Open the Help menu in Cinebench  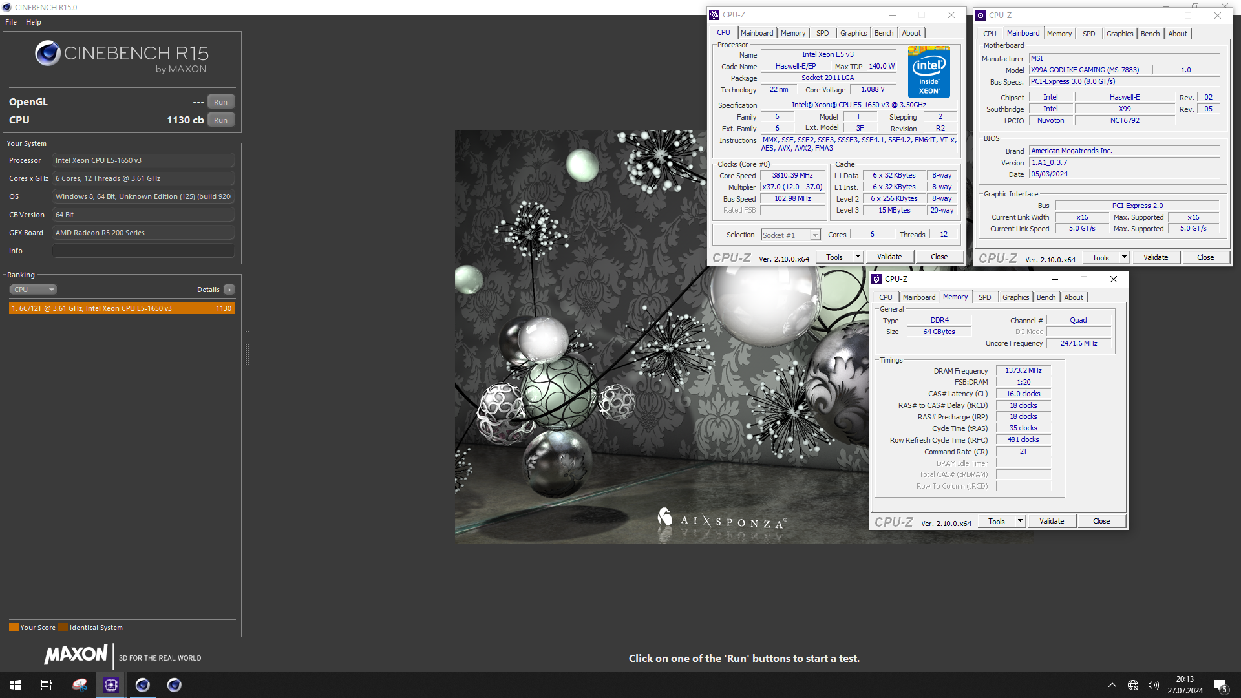pyautogui.click(x=34, y=22)
